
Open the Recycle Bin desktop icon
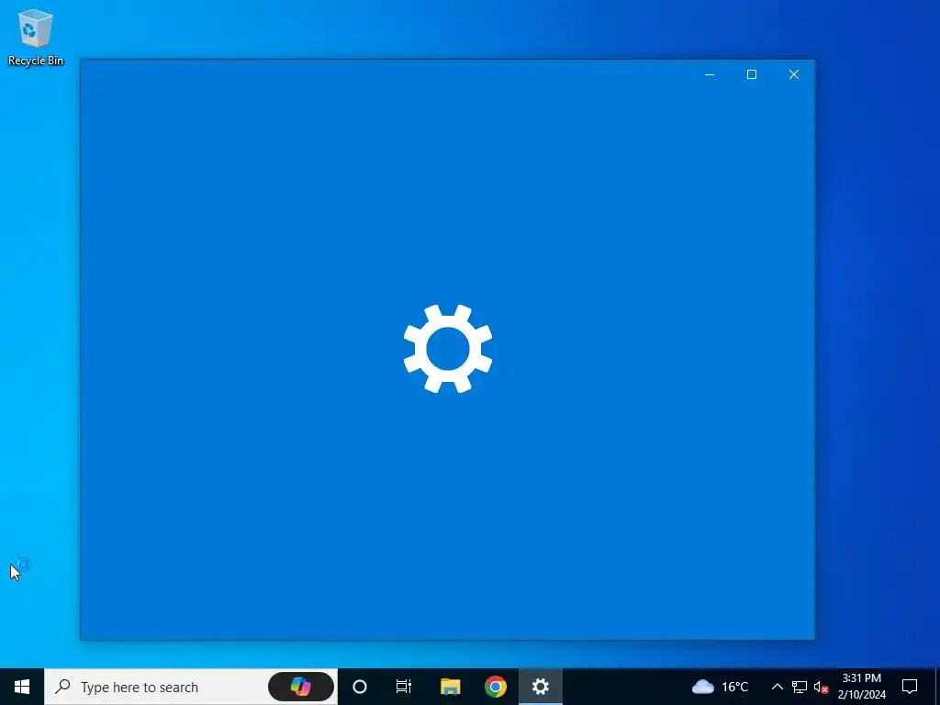pyautogui.click(x=36, y=37)
